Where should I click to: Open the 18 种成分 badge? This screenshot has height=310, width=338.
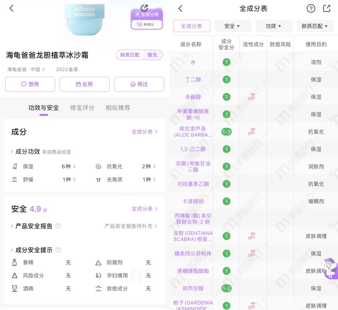[x=146, y=24]
